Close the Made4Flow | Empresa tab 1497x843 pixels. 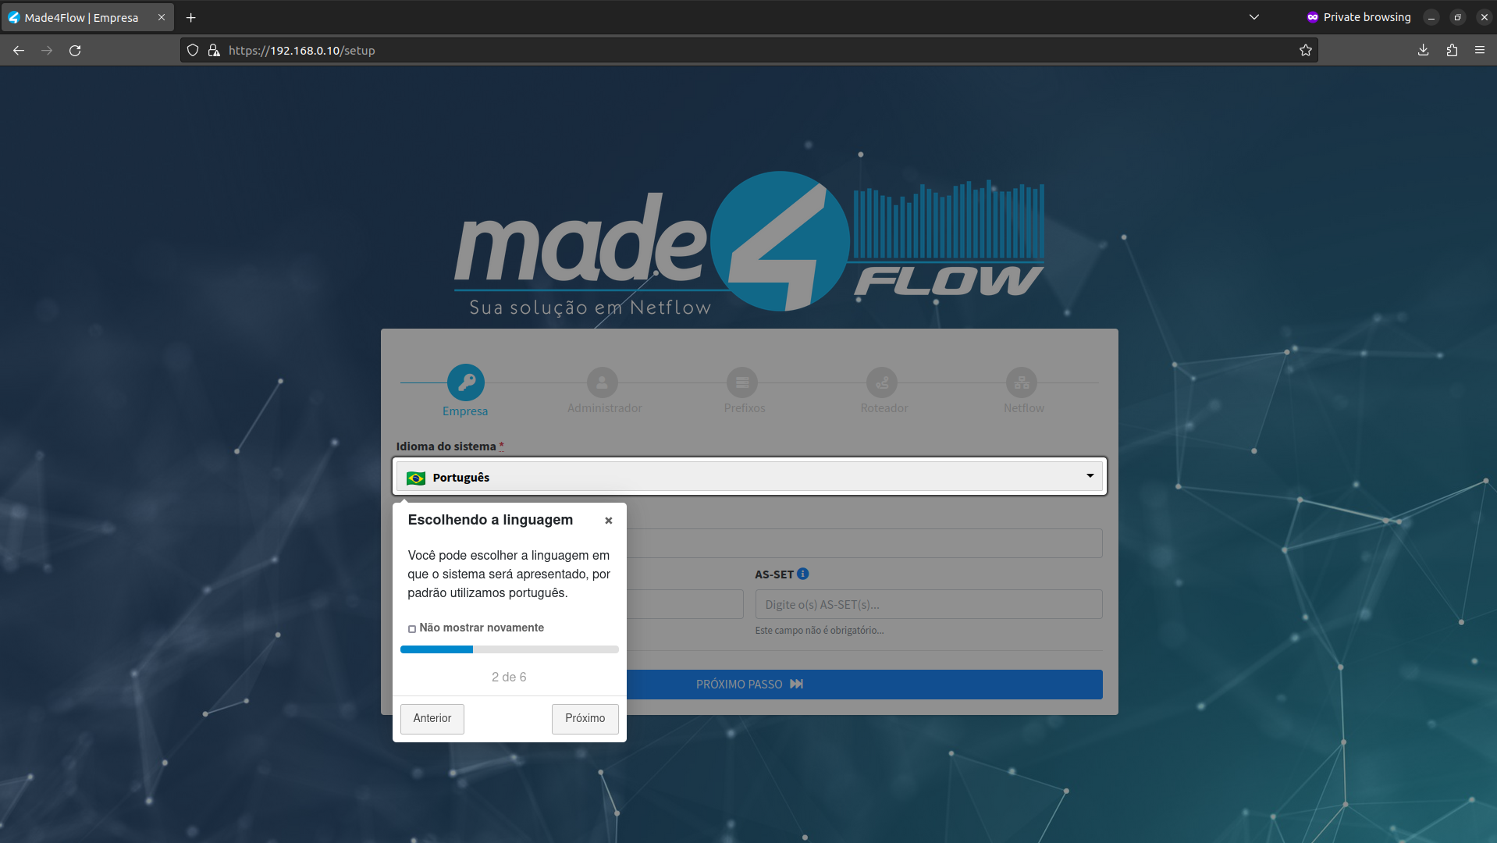point(162,17)
